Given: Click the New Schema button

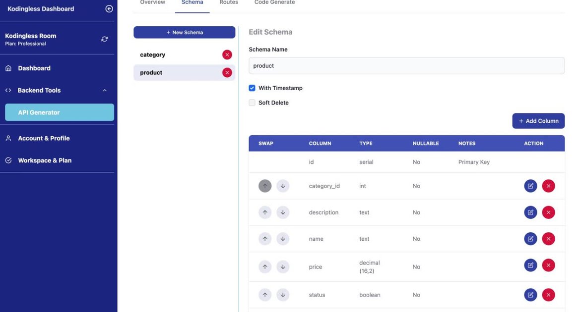Looking at the screenshot, I should (184, 32).
